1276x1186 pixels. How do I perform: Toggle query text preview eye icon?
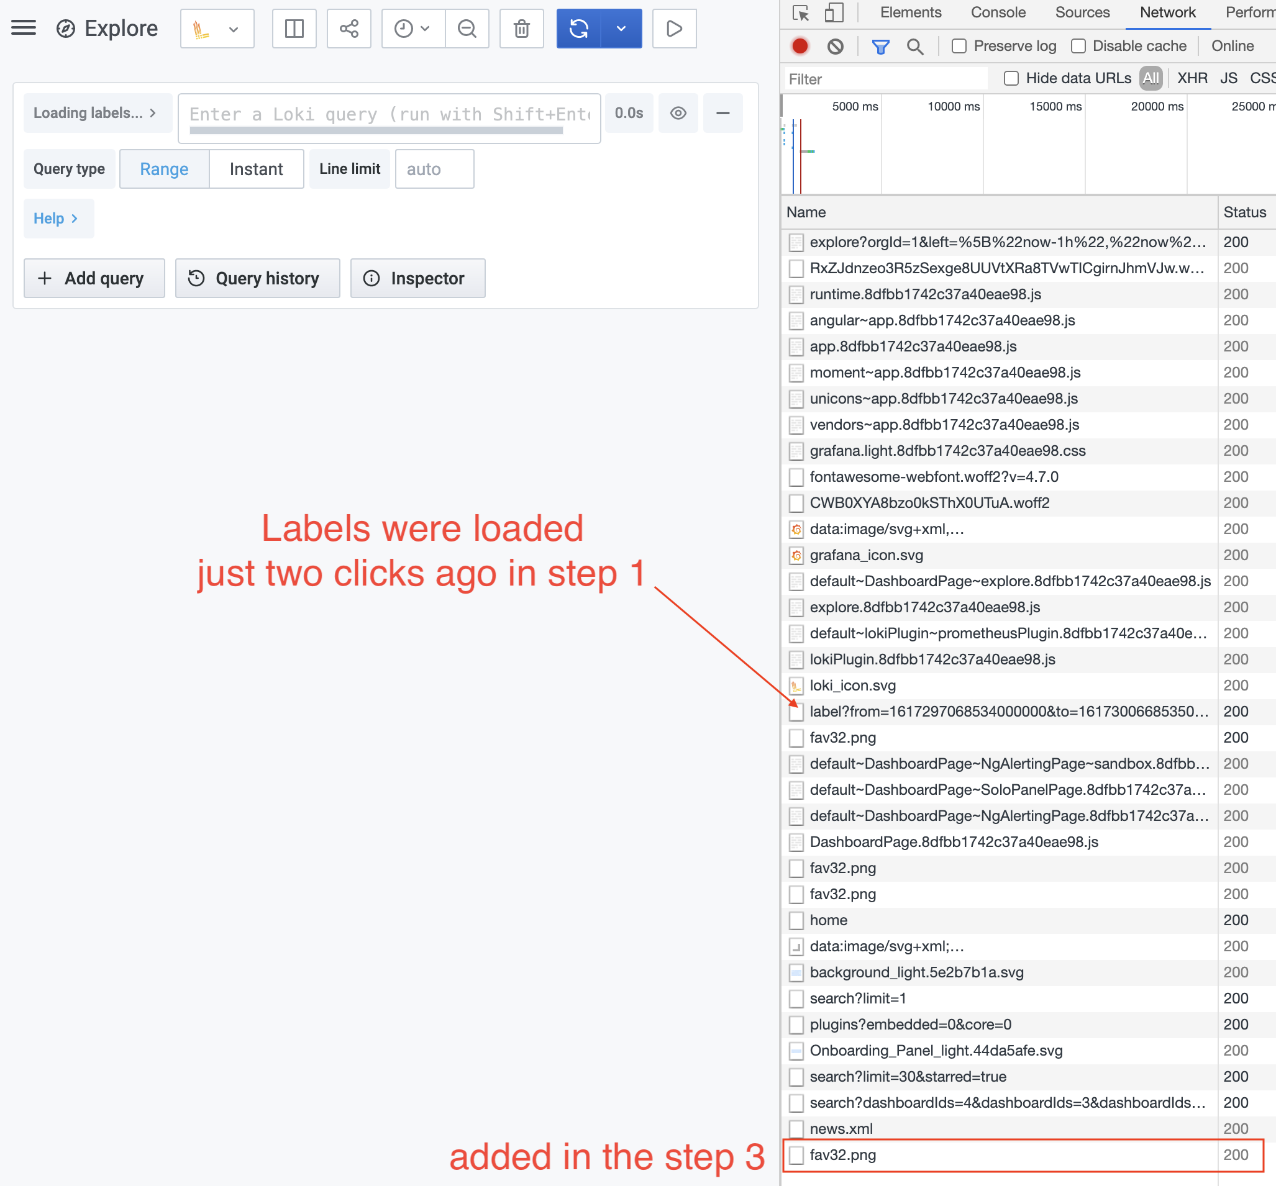(678, 113)
